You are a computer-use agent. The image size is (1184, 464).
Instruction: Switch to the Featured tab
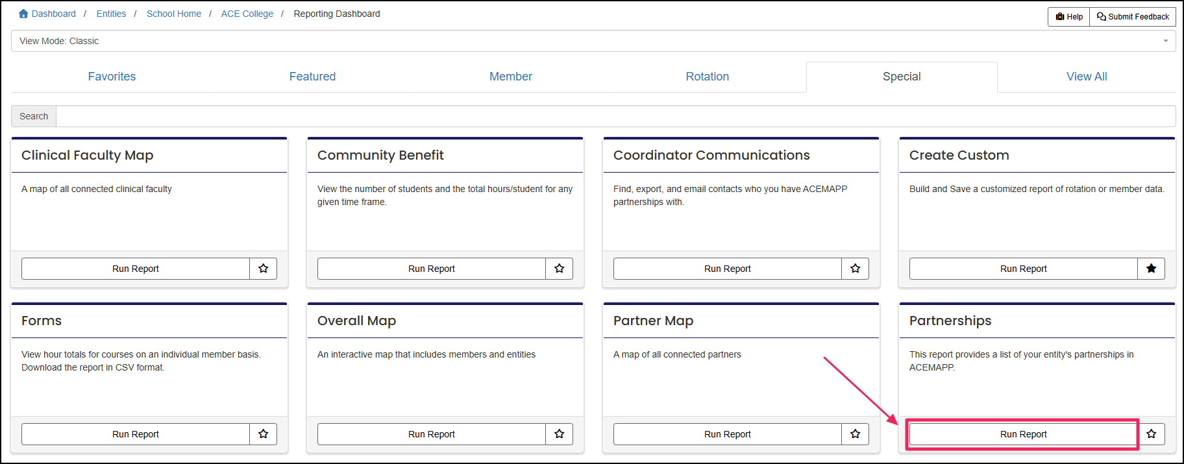[312, 77]
